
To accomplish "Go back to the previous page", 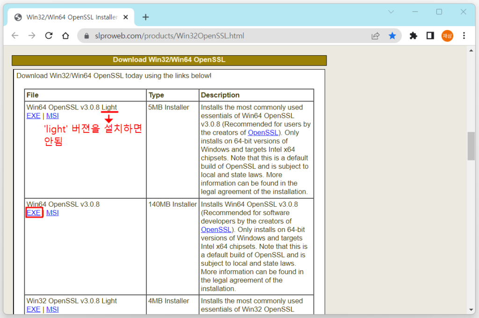I will pos(15,36).
